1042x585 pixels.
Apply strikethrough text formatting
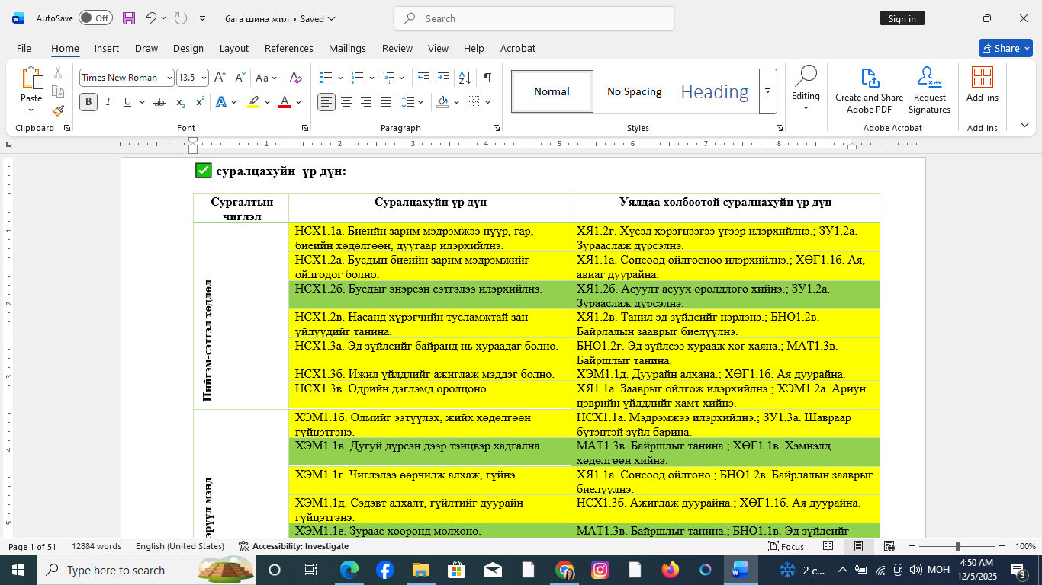159,102
